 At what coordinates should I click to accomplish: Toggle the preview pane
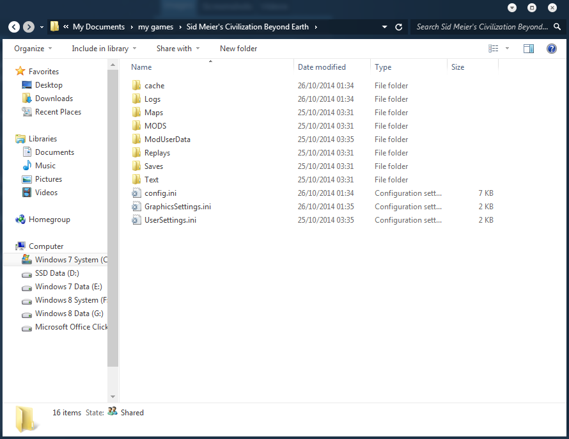pyautogui.click(x=528, y=48)
